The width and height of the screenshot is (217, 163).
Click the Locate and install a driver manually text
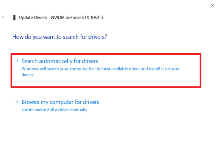pyautogui.click(x=55, y=110)
